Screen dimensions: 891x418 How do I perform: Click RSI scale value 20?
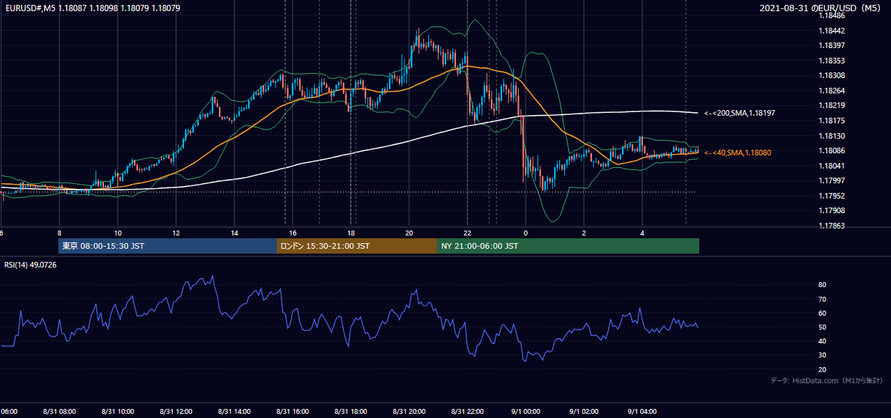tap(823, 369)
